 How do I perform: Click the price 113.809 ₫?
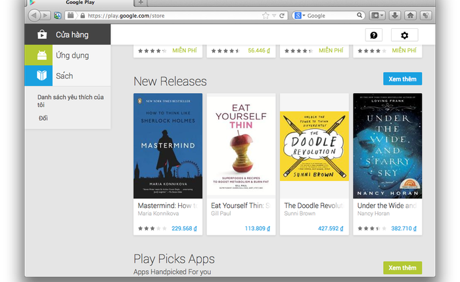click(x=258, y=228)
